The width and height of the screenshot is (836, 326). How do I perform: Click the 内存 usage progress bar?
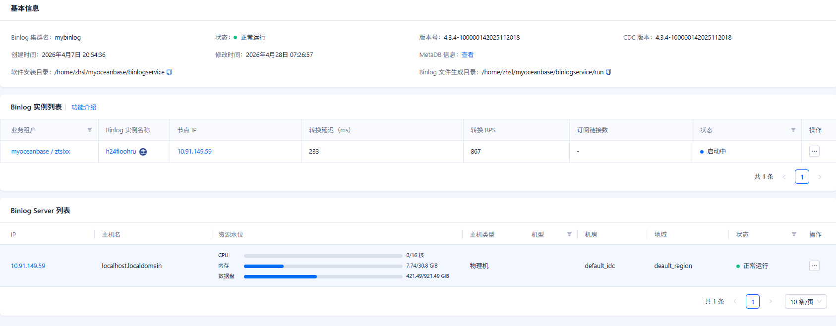(x=323, y=266)
